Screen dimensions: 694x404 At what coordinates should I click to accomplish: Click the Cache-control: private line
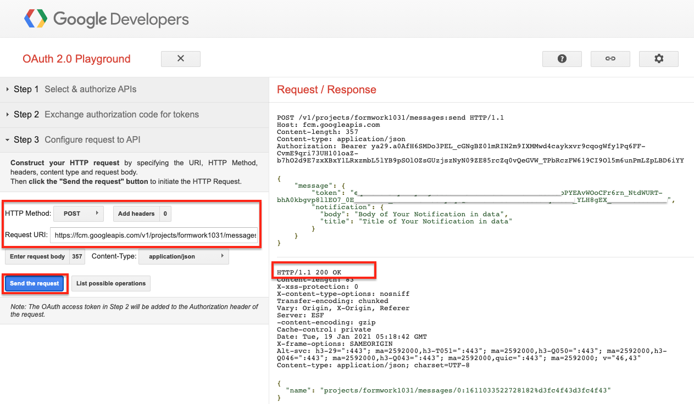click(x=324, y=329)
